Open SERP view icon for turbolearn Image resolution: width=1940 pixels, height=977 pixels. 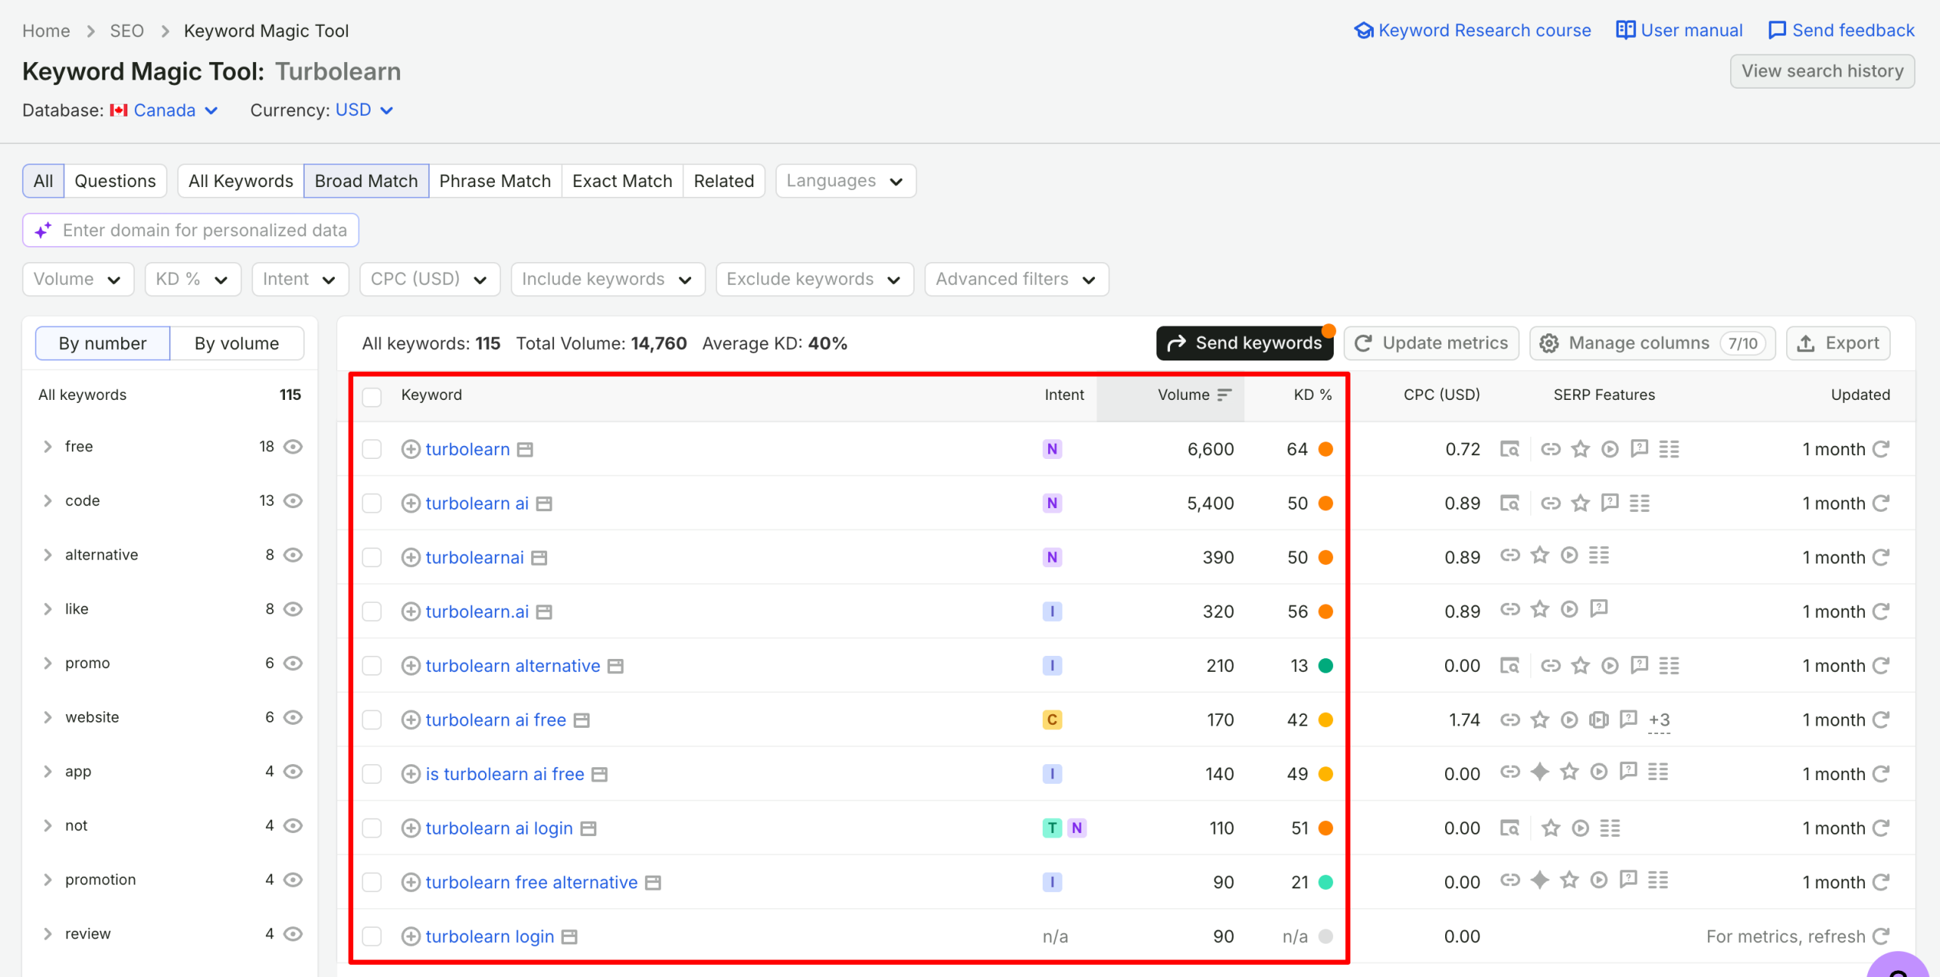pos(525,450)
